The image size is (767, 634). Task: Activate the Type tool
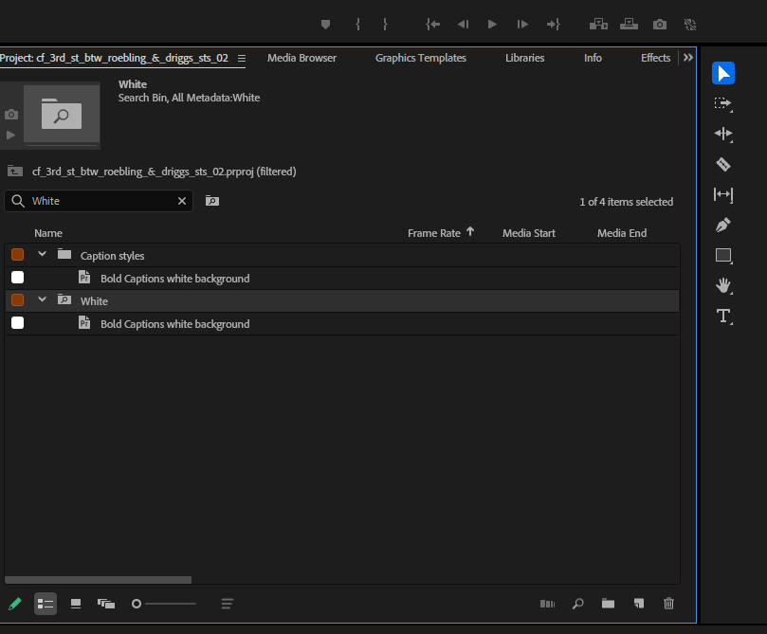click(723, 316)
